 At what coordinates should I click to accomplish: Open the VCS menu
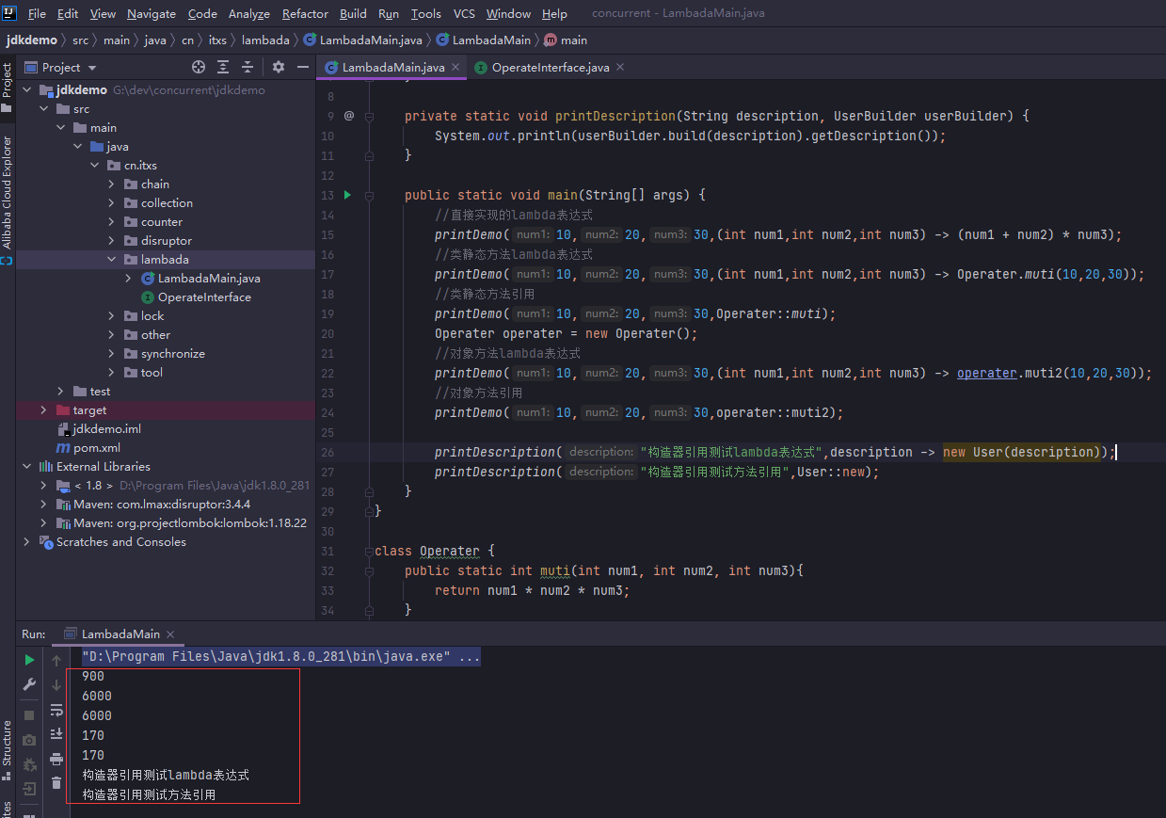pyautogui.click(x=464, y=13)
